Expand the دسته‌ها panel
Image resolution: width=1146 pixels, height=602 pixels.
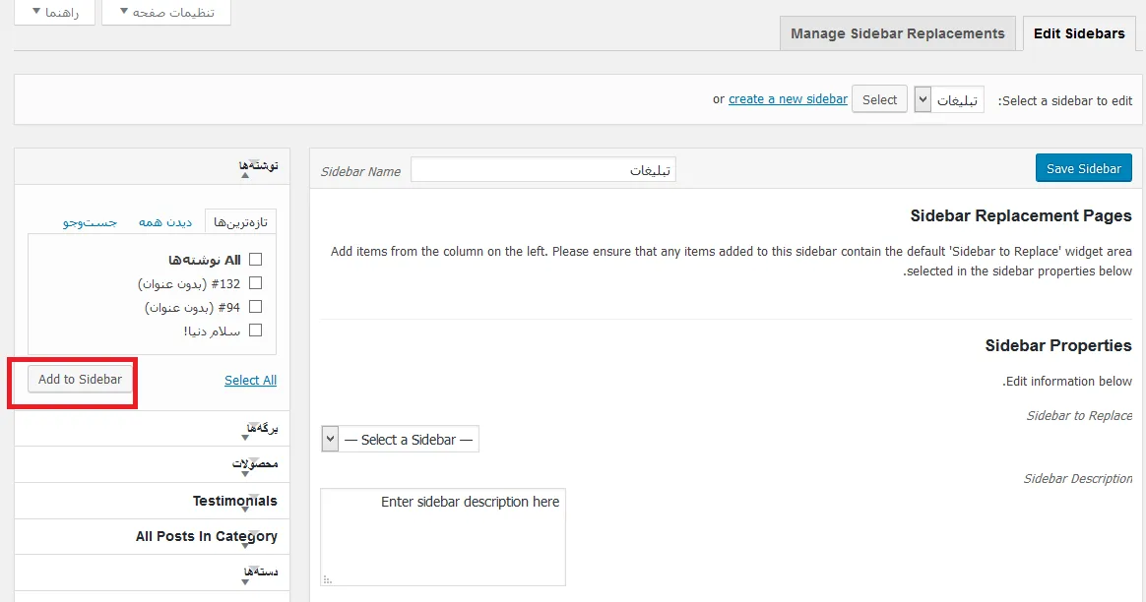(x=152, y=572)
